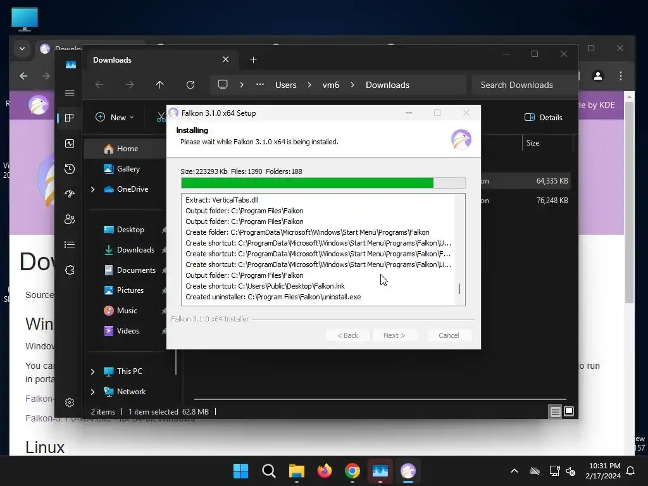
Task: Open the App history clock icon in the sidebar
Action: 70,168
